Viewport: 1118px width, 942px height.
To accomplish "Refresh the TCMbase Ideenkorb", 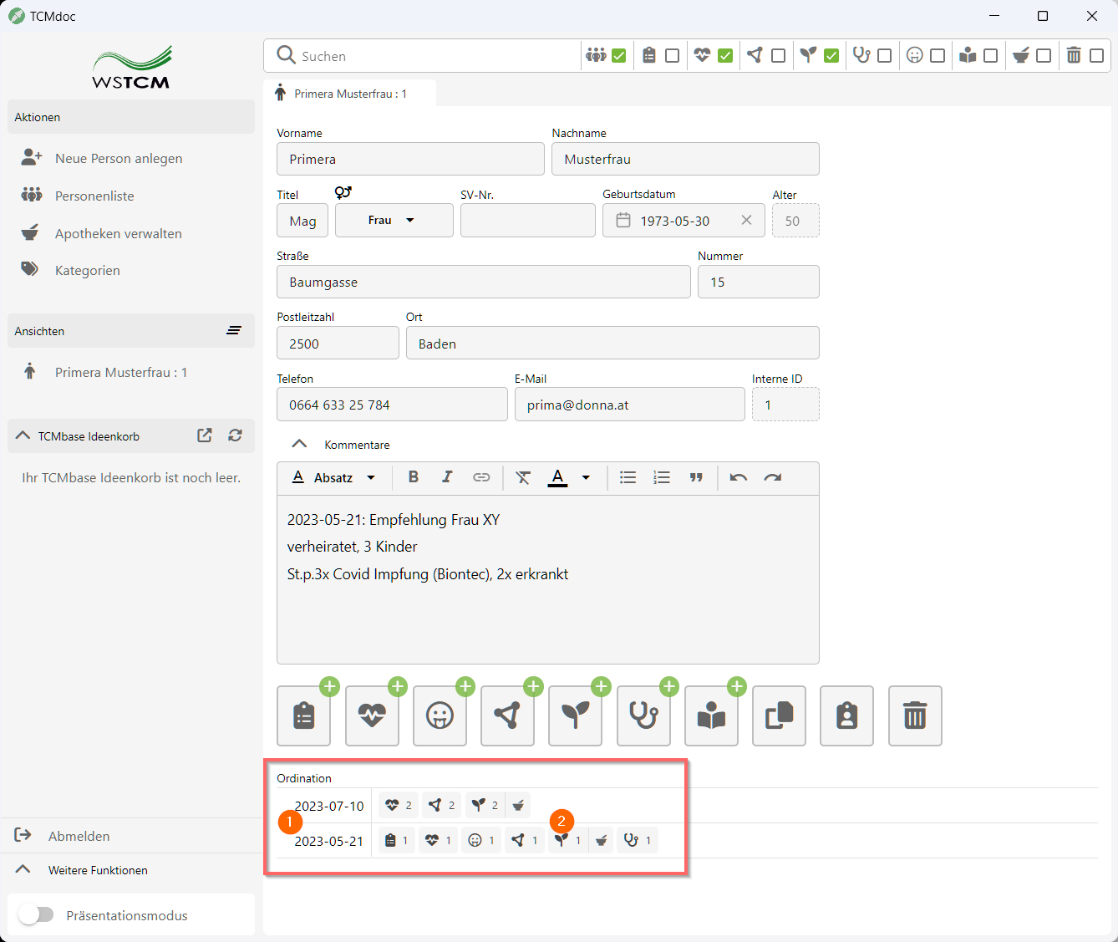I will click(x=236, y=435).
